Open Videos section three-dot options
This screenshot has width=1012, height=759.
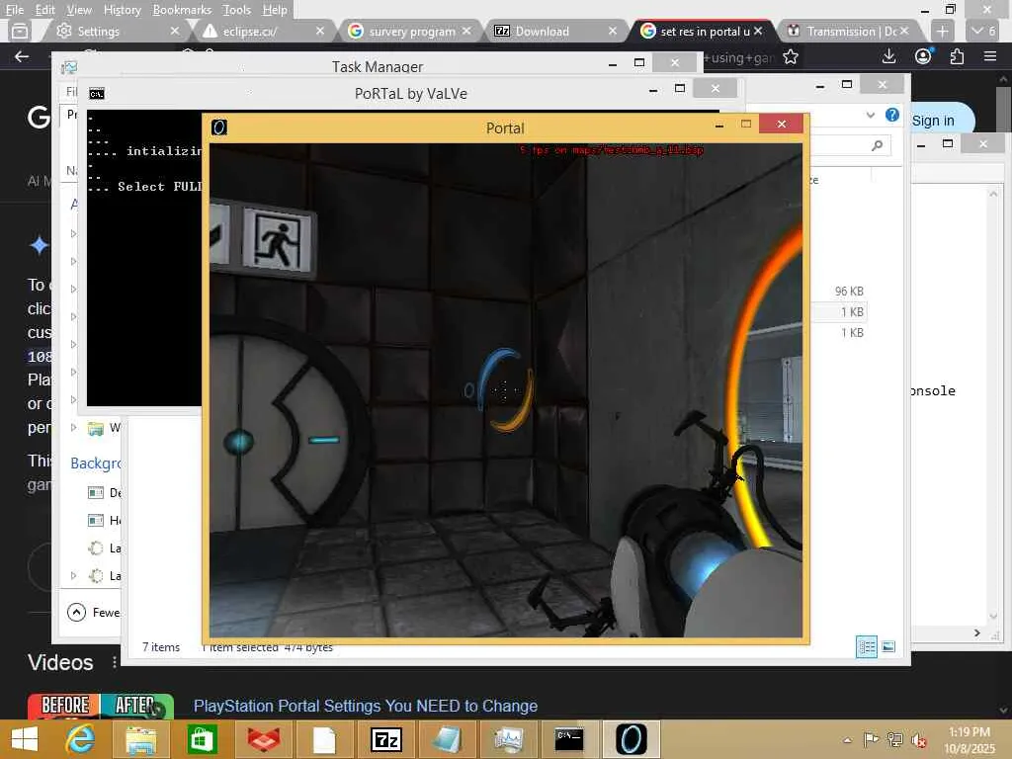click(115, 662)
